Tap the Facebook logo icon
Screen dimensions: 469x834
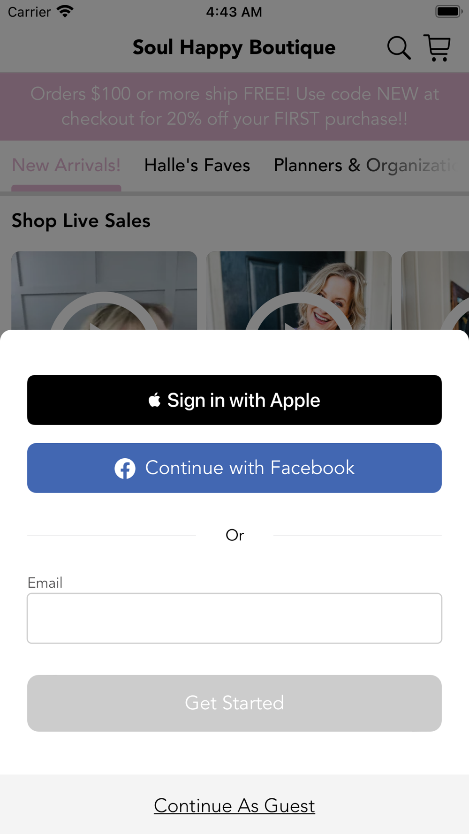[125, 468]
